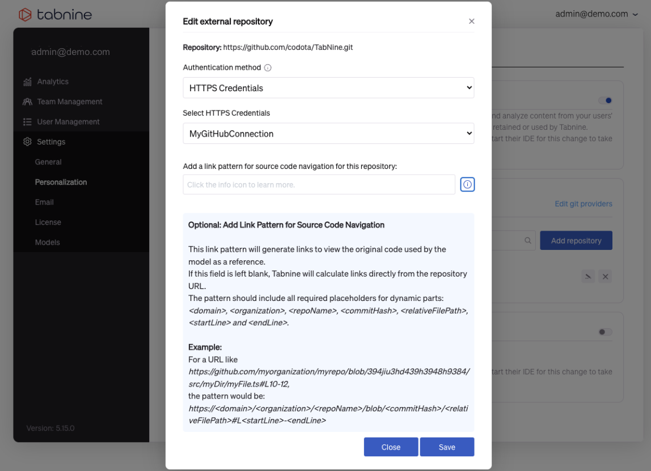Click the Settings gear icon in sidebar
Screen dimensions: 651x471
(27, 142)
